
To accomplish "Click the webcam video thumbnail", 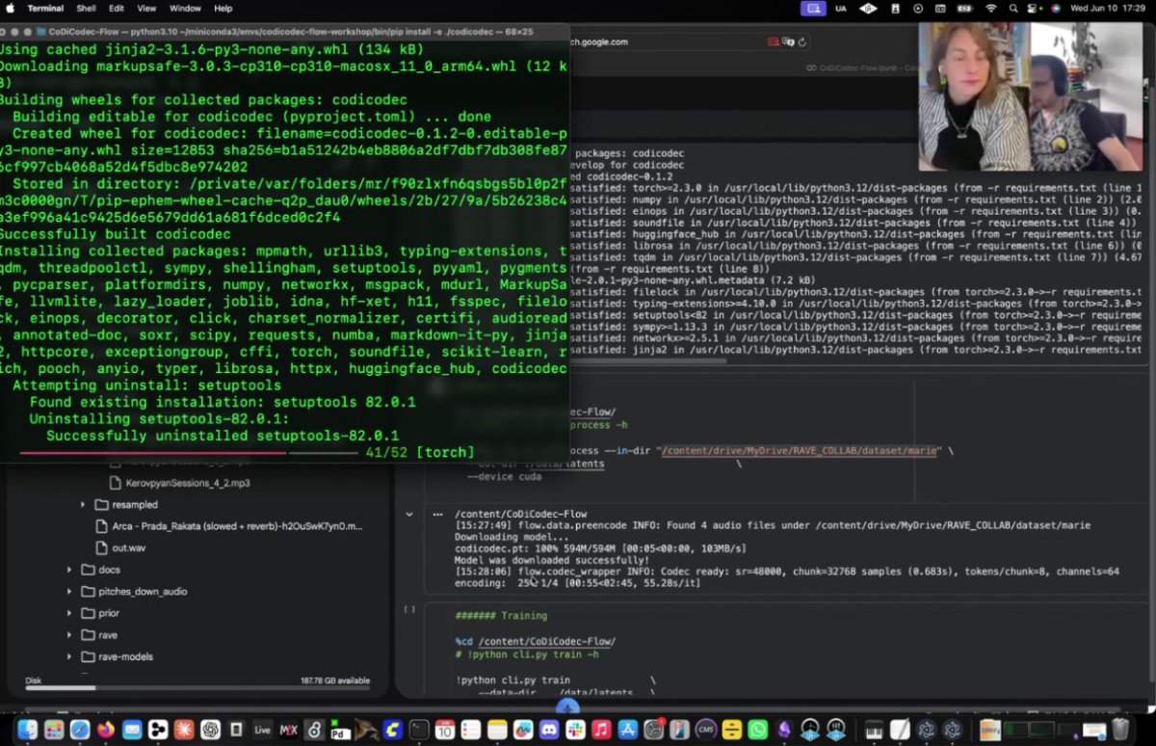I will pos(1030,96).
